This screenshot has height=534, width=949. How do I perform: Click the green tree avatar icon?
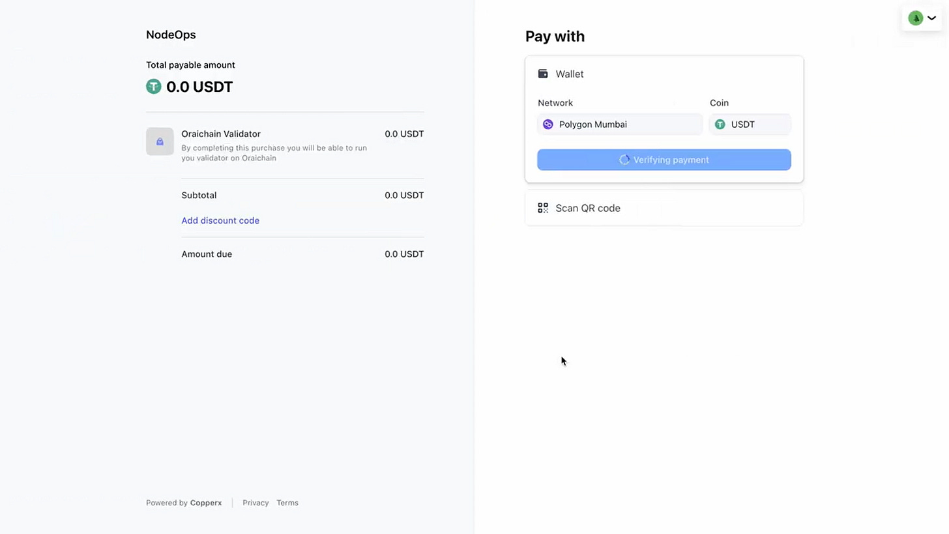(x=916, y=18)
